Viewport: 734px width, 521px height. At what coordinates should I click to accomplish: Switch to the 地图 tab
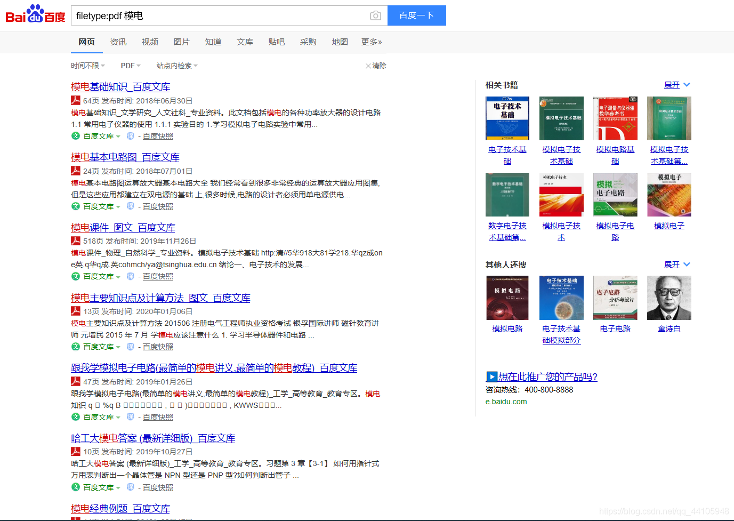click(340, 42)
